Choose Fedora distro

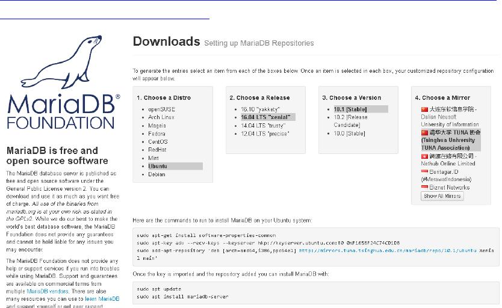(156, 134)
